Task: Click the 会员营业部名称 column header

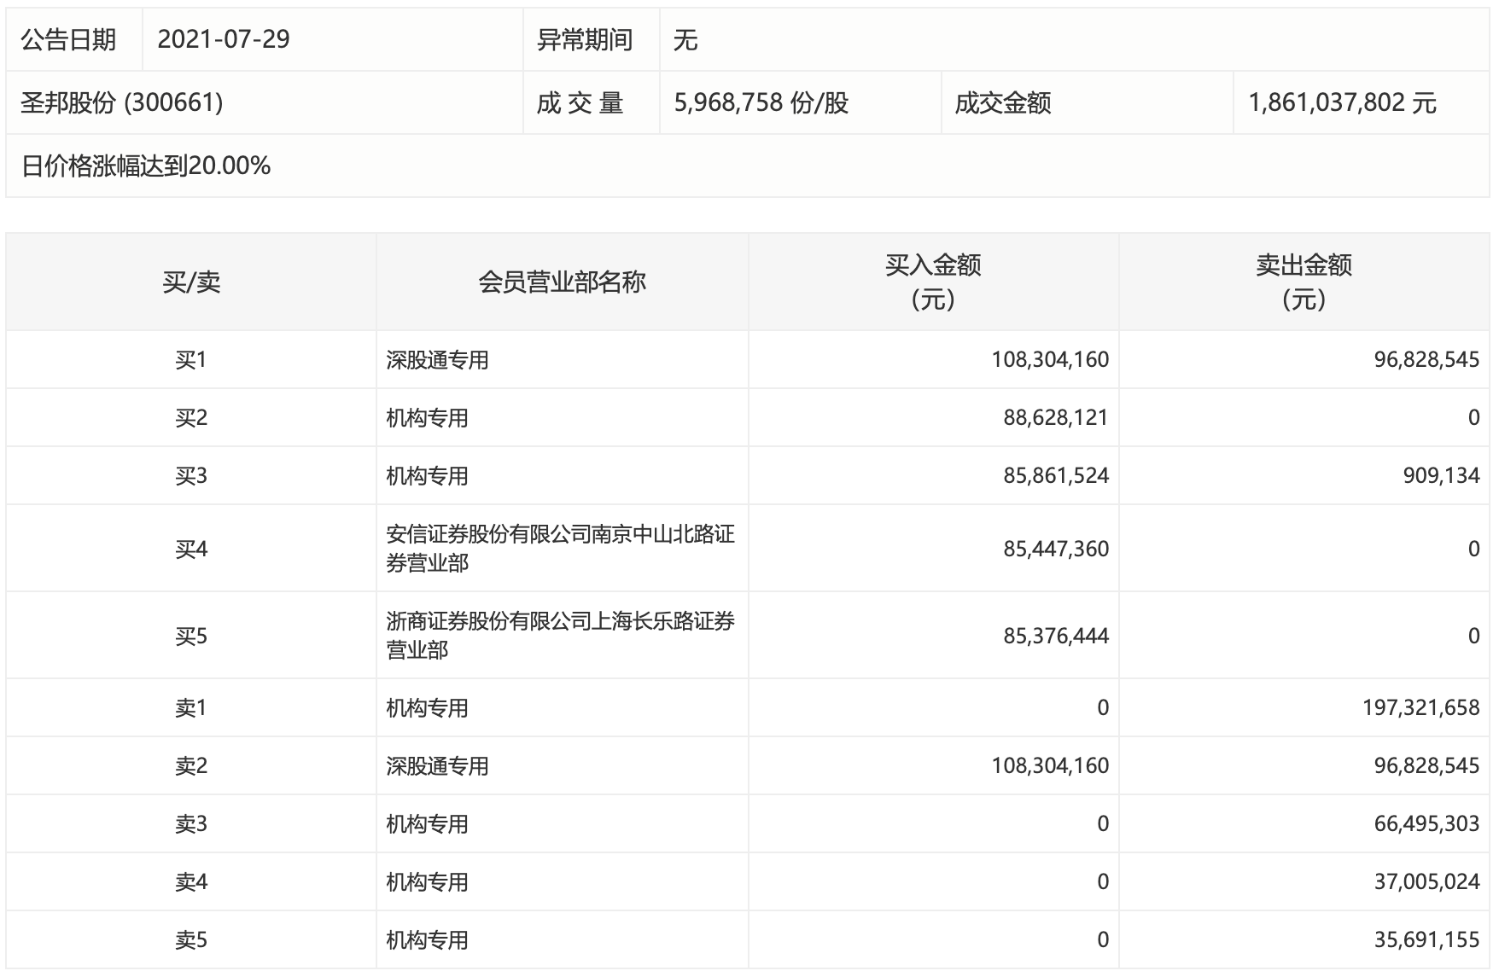Action: click(x=562, y=282)
